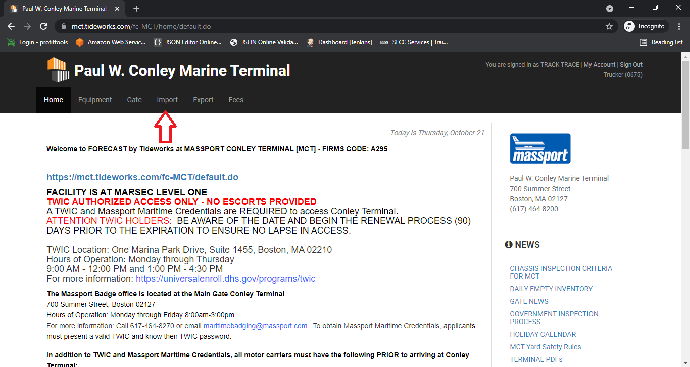
Task: Click Paul W. Conley Marine Terminal title
Action: point(182,70)
